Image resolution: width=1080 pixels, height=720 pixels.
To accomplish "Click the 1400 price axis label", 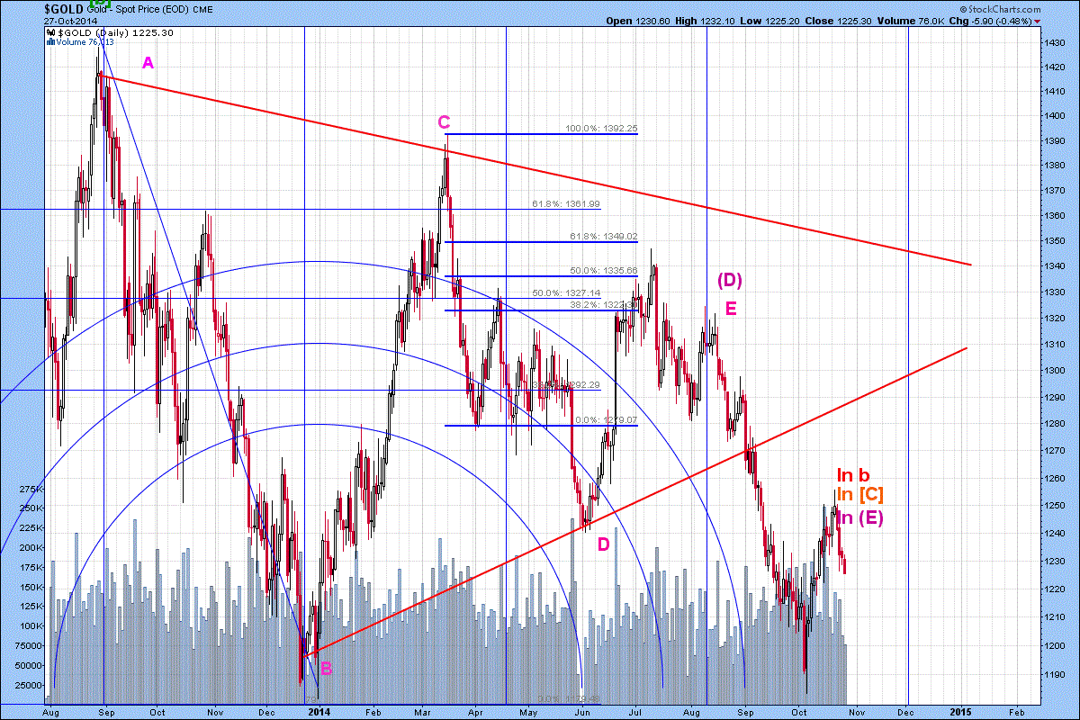I will (1054, 116).
